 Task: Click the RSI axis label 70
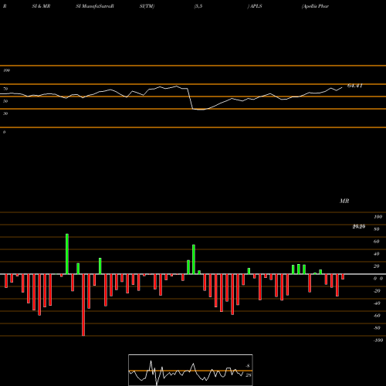coord(5,89)
